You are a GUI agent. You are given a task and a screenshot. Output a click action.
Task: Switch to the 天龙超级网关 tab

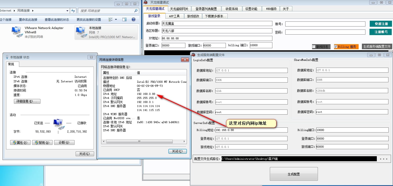pos(179,9)
